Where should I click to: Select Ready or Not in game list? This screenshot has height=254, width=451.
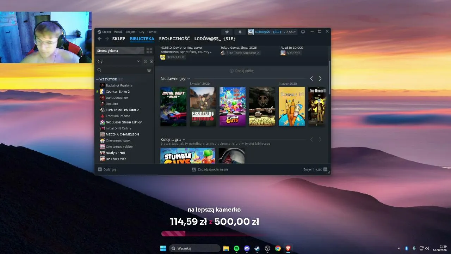[x=115, y=153]
